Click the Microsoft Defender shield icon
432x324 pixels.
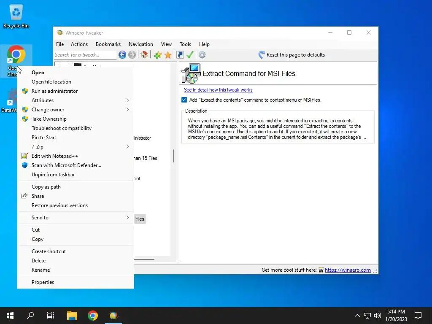(x=25, y=165)
